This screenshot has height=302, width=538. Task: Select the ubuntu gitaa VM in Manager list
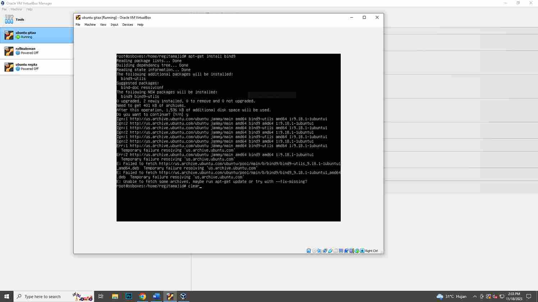pos(37,35)
